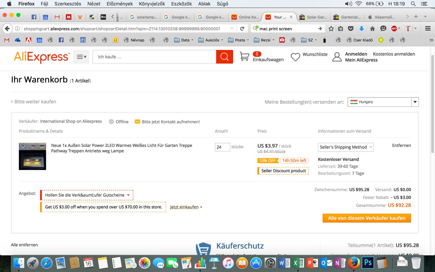This screenshot has height=272, width=435.
Task: Click the account profile person icon
Action: [x=337, y=57]
